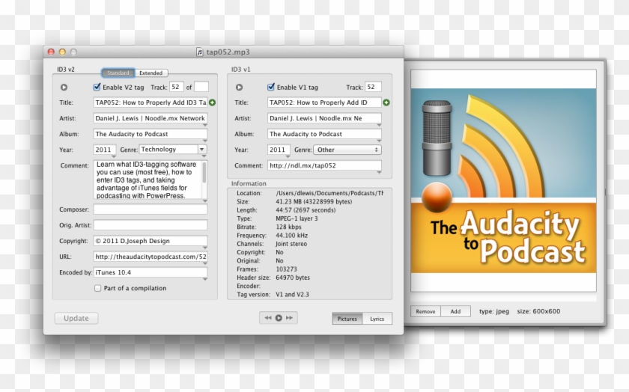629x392 pixels.
Task: Click the ID3 v2 Artist field
Action: click(x=151, y=118)
